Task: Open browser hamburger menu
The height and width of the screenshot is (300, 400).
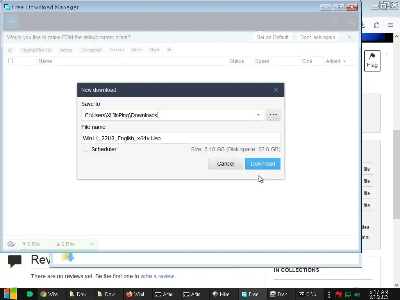Action: 391,25
